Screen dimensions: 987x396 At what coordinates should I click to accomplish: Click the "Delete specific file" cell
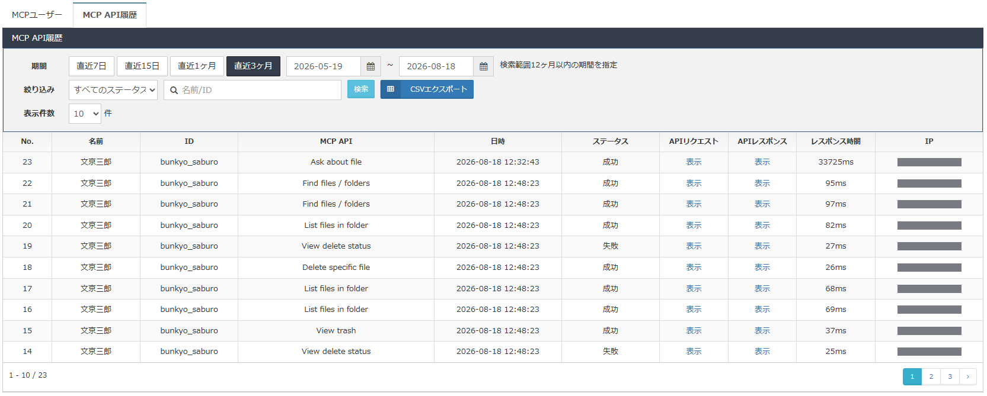336,268
